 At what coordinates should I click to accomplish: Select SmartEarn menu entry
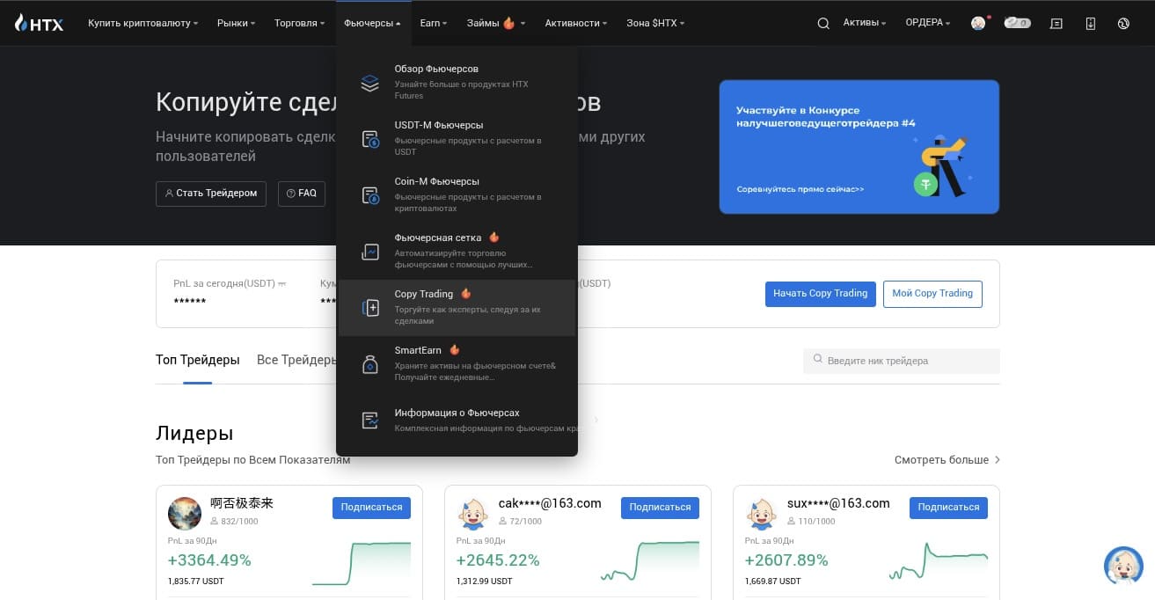[x=457, y=364]
